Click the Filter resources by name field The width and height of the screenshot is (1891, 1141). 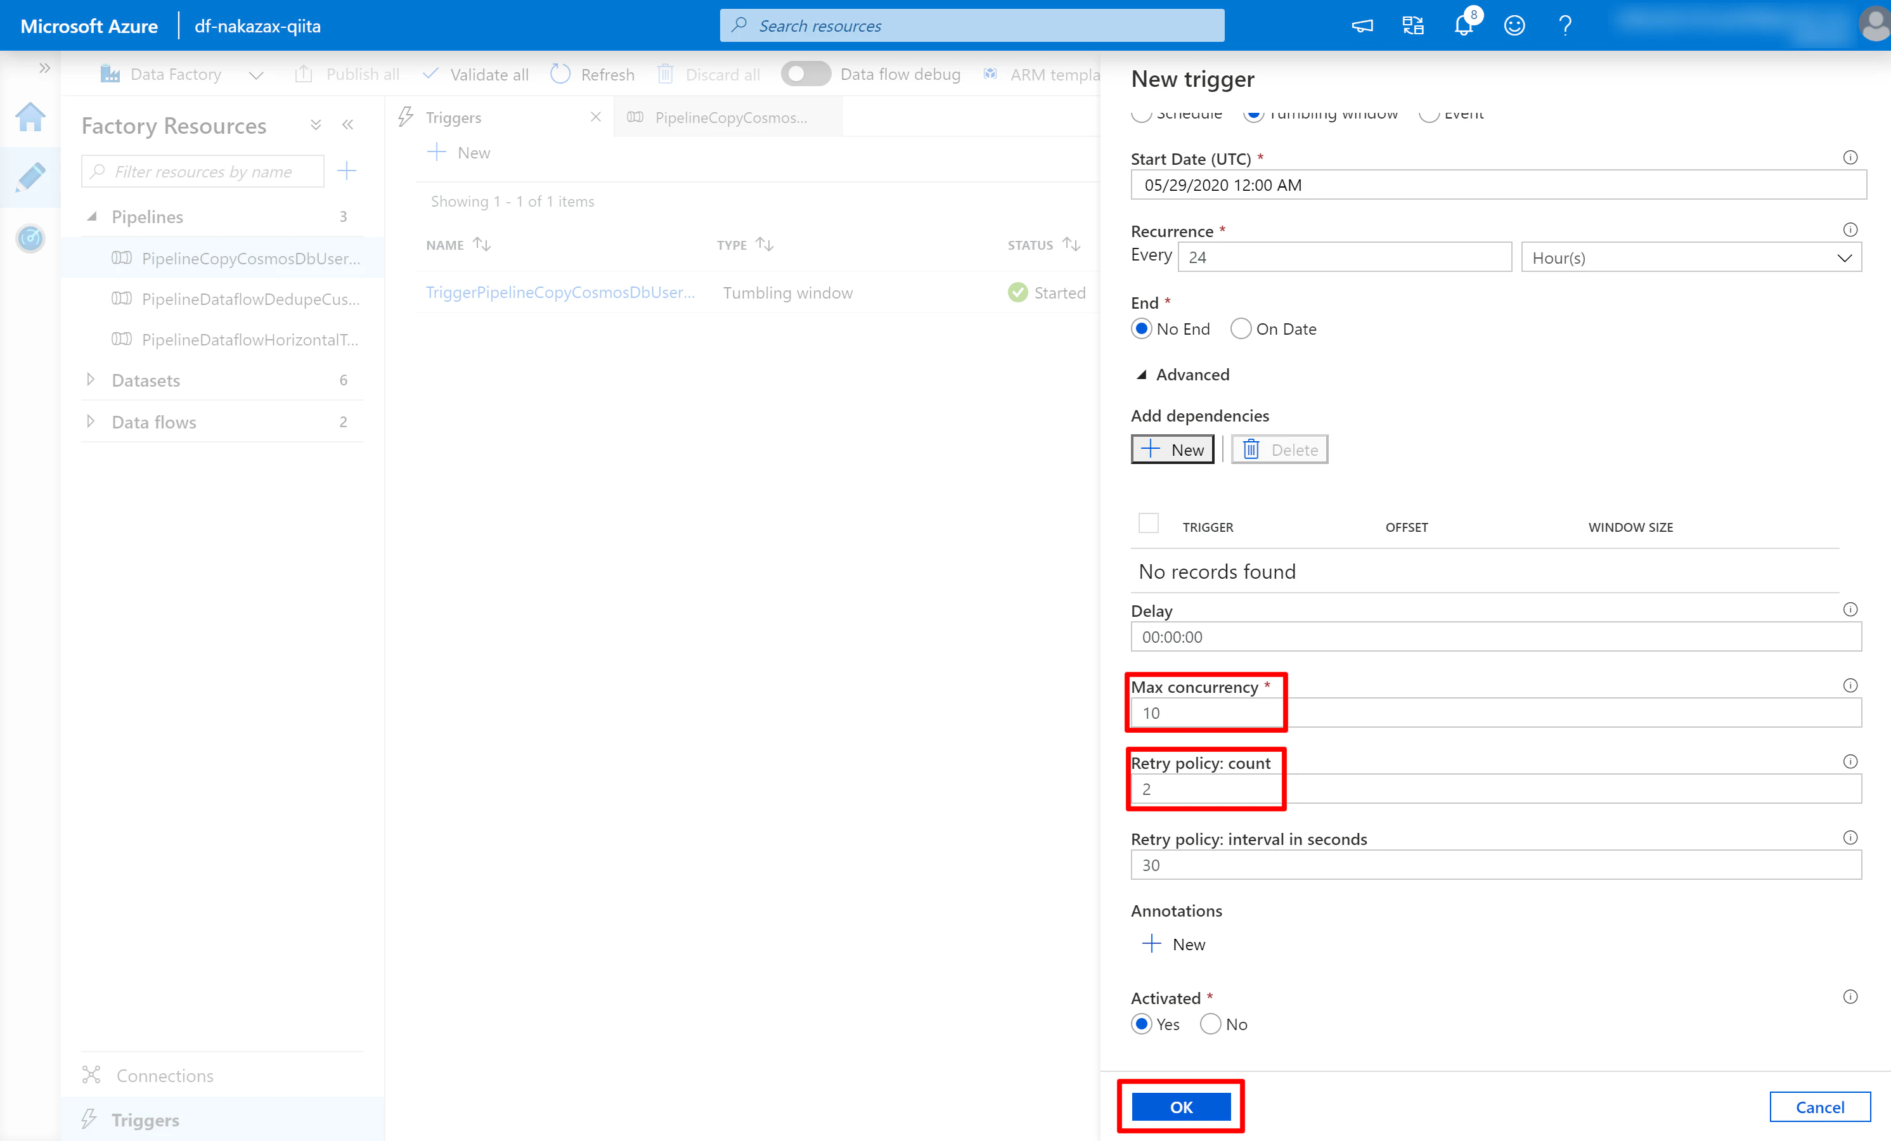point(203,171)
